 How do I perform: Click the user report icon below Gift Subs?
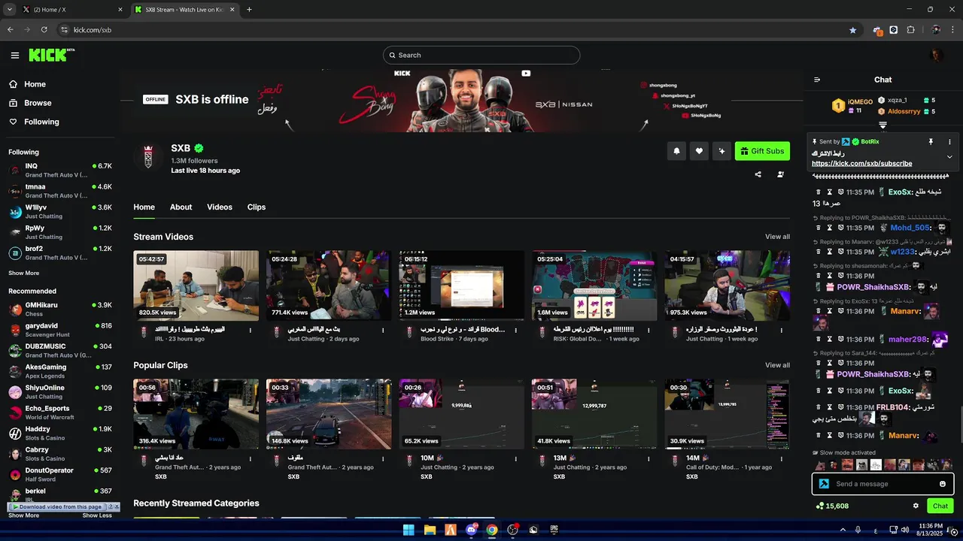click(x=780, y=174)
